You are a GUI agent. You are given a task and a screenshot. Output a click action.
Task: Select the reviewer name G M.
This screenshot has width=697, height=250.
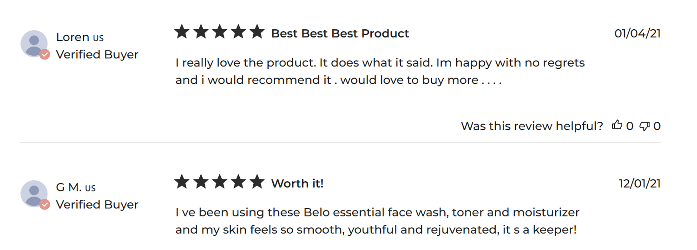(69, 187)
